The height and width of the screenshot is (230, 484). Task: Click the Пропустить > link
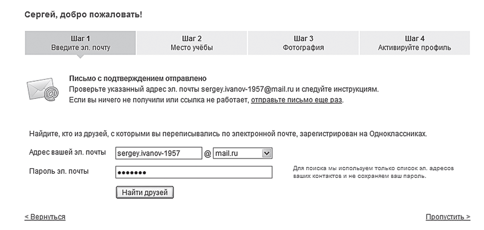click(448, 217)
